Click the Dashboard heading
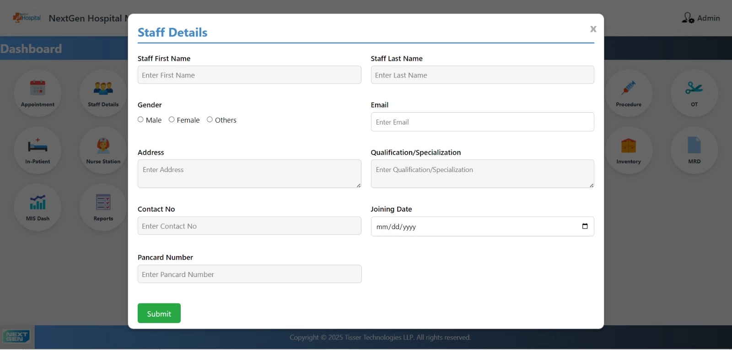Screen dimensions: 732x350 point(31,49)
